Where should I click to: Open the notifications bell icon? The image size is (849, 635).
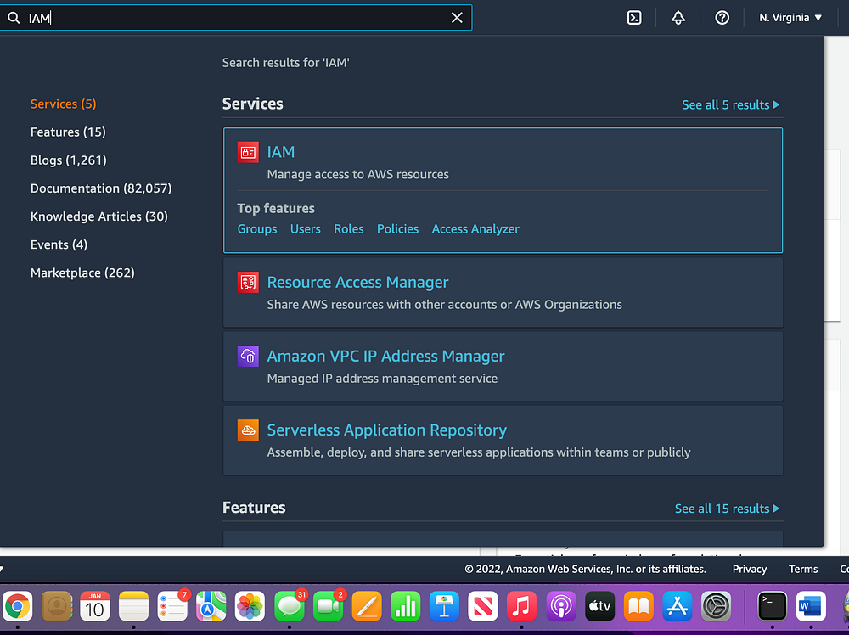[678, 17]
